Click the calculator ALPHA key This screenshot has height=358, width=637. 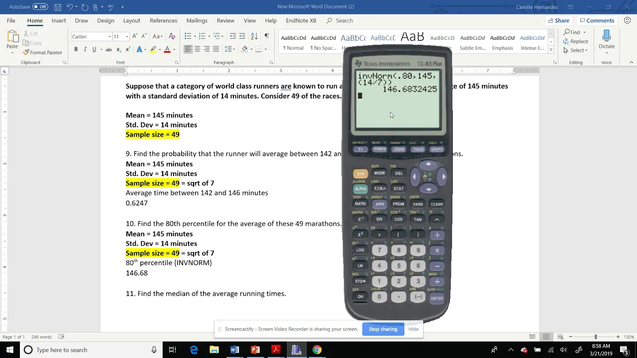click(x=360, y=189)
